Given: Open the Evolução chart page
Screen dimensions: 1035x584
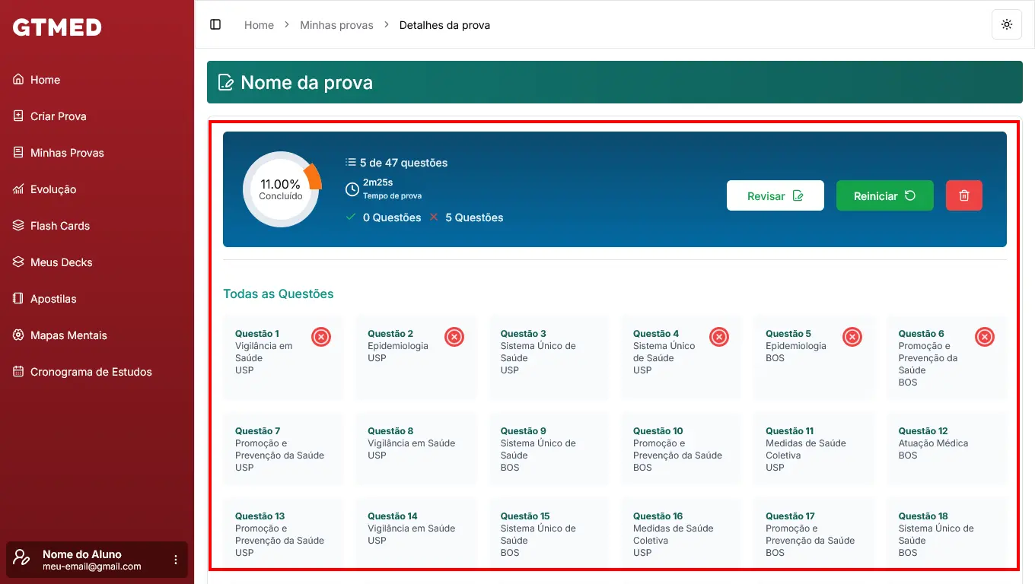Looking at the screenshot, I should click(53, 189).
